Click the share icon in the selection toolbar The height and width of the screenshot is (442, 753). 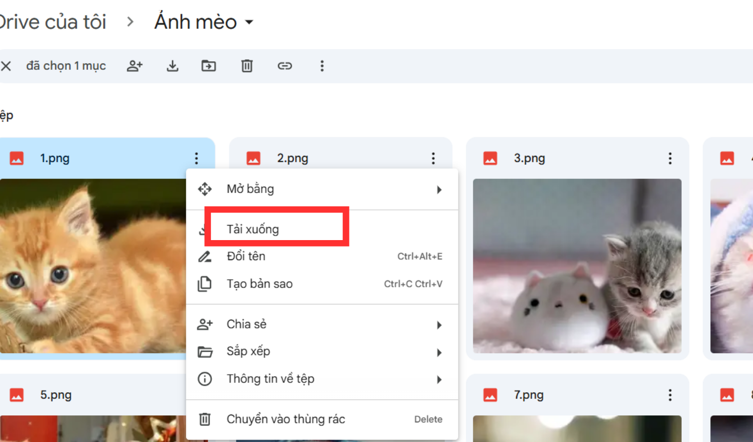click(135, 66)
